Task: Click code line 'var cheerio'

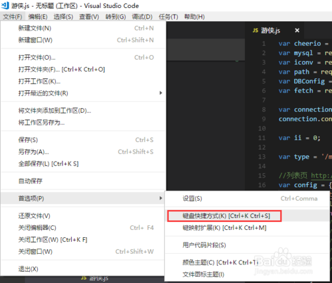Action: [303, 44]
